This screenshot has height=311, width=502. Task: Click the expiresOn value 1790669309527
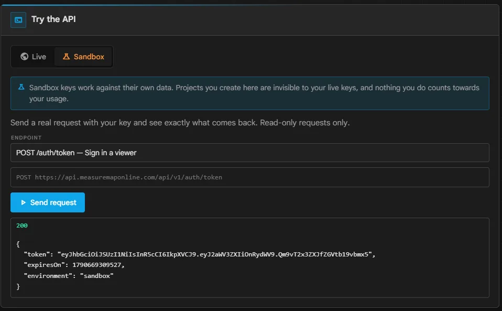click(97, 265)
